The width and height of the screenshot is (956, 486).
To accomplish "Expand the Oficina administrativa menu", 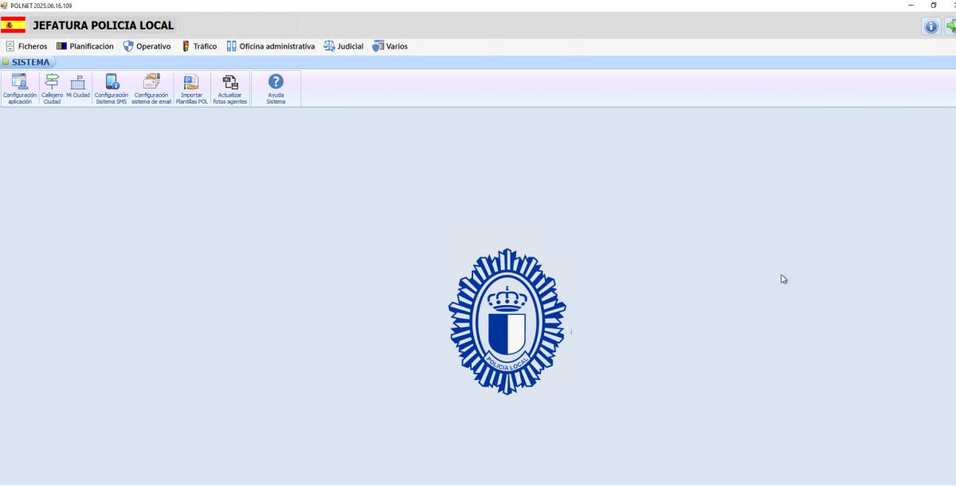I will (271, 46).
